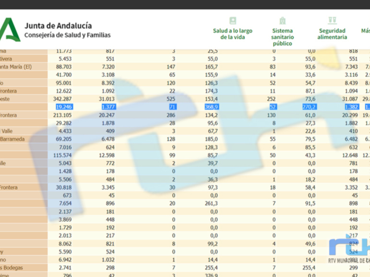
Task: Open the Sistema sanitario público menu
Action: (282, 37)
